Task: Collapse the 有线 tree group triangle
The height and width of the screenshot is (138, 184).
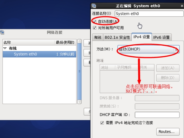Action: [5, 48]
